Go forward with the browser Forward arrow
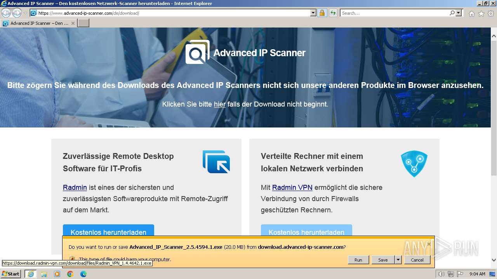This screenshot has height=279, width=497. pyautogui.click(x=17, y=13)
